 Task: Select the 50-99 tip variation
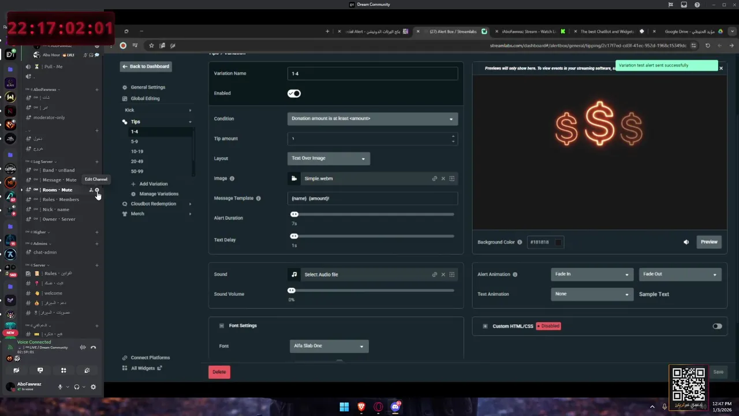137,171
